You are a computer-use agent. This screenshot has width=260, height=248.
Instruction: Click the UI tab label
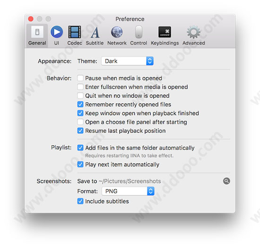pos(57,43)
